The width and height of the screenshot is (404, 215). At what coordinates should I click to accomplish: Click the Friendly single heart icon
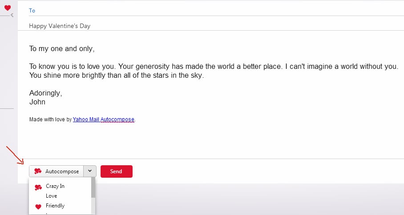coord(38,206)
